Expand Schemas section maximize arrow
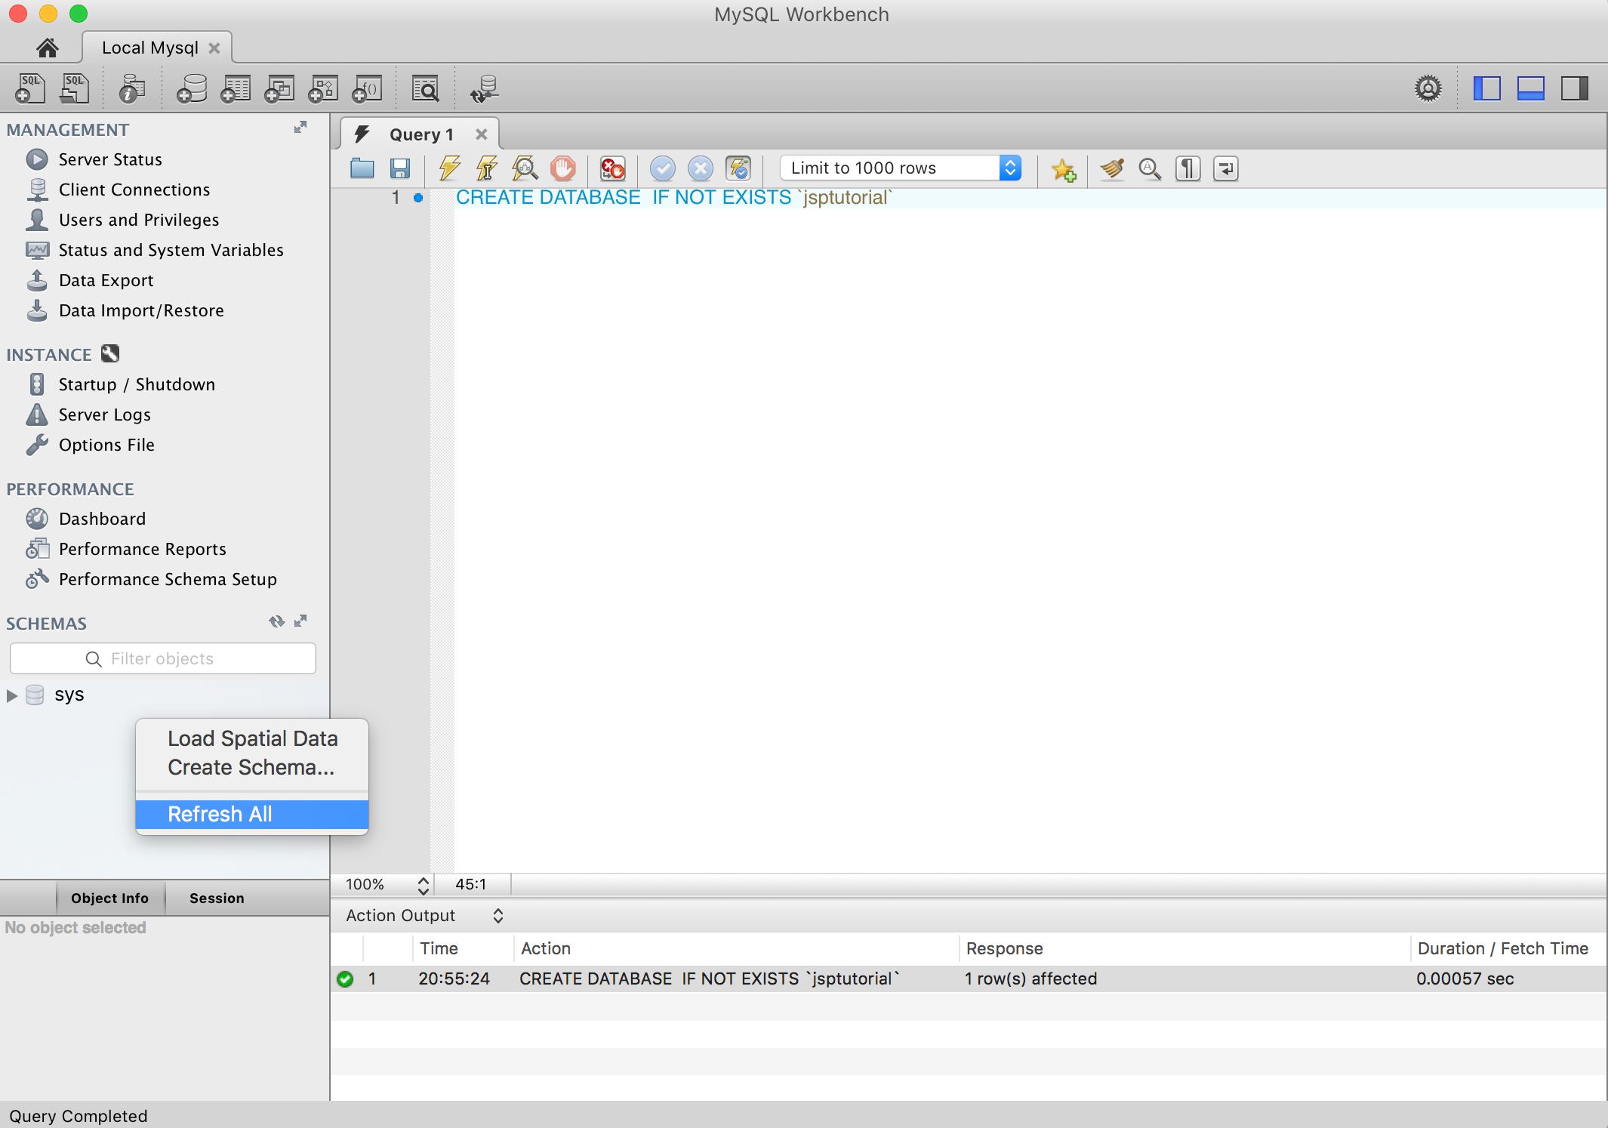The width and height of the screenshot is (1608, 1128). (x=300, y=621)
